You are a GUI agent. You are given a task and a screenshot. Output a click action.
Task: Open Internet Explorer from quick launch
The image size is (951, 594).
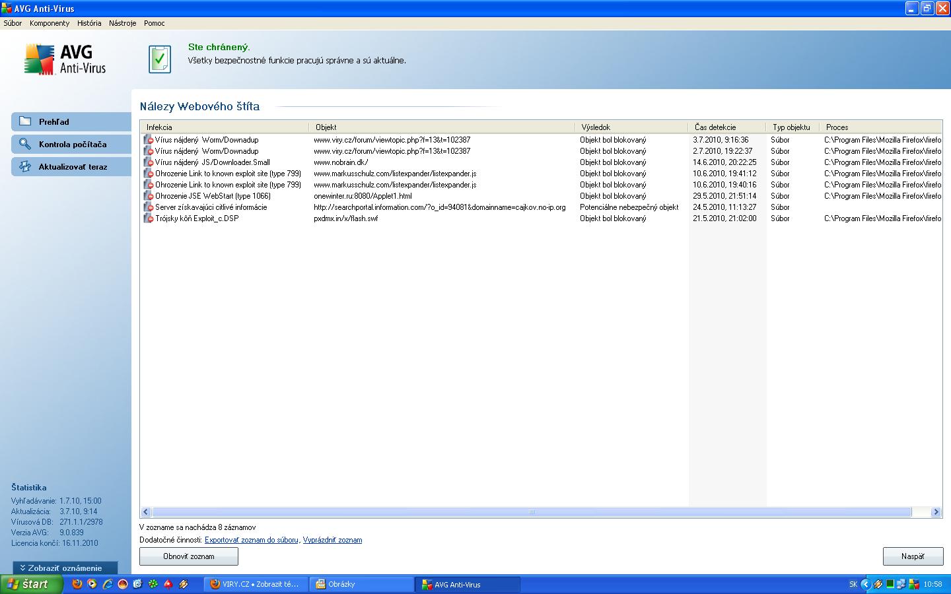click(x=107, y=584)
